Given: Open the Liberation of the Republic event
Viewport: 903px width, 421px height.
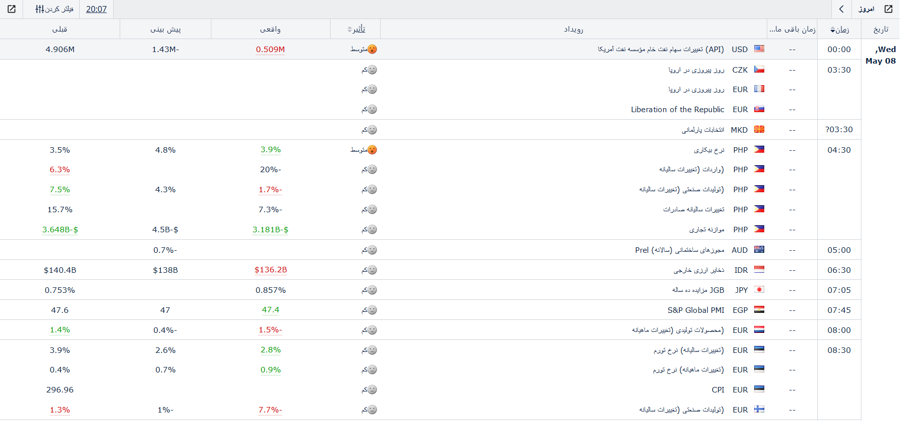Looking at the screenshot, I should pyautogui.click(x=677, y=109).
